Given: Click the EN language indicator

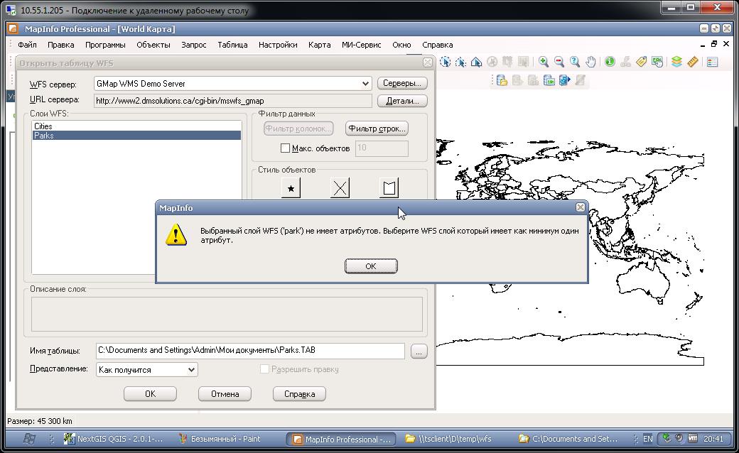Looking at the screenshot, I should click(648, 439).
